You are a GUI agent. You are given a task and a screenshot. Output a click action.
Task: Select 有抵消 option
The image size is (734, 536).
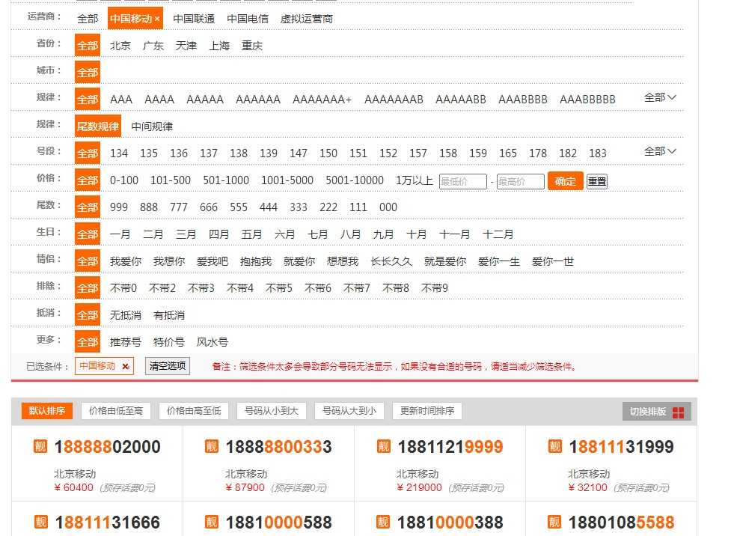(x=169, y=315)
